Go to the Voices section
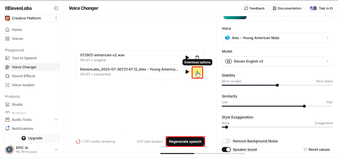 click(x=17, y=39)
